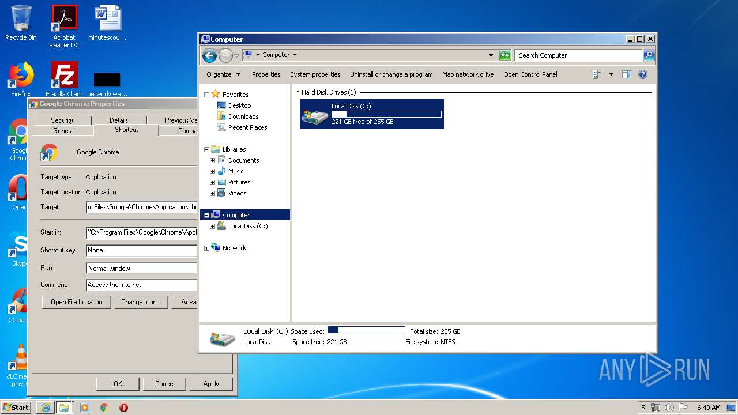This screenshot has height=415, width=738.
Task: Click the Shortcut key field
Action: (142, 250)
